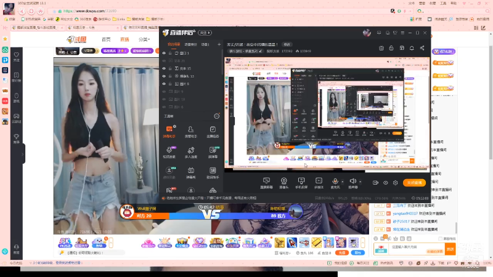The height and width of the screenshot is (277, 493).
Task: Open the 排行榜 ranking sidebar icon
Action: (17, 77)
